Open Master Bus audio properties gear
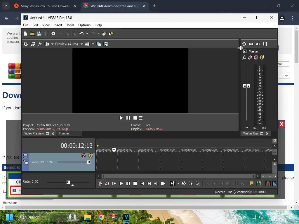The image size is (299, 224). pos(244,44)
